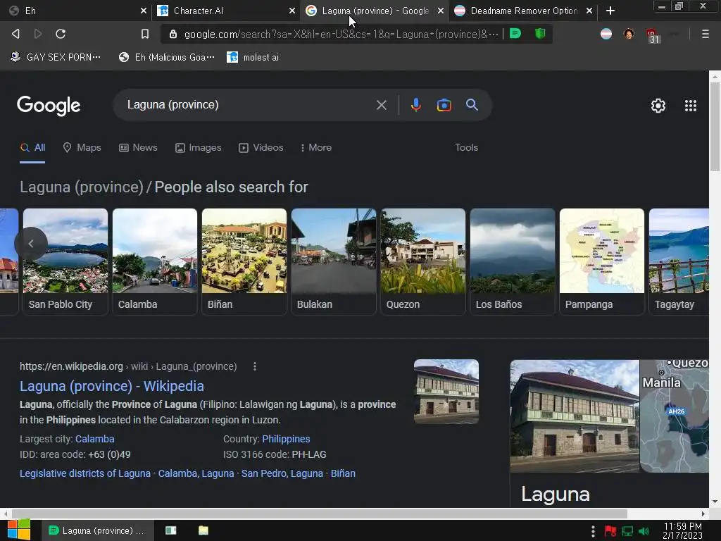Open knowledge panel Manila map
This screenshot has width=721, height=541.
(x=675, y=416)
